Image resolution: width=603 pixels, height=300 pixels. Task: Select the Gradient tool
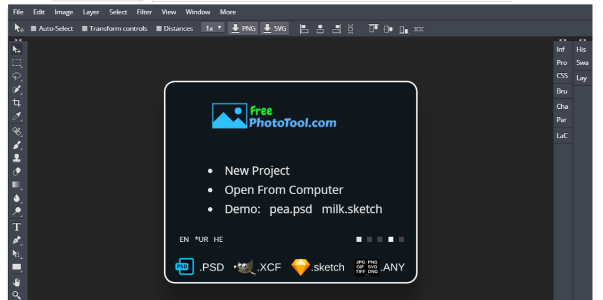click(16, 185)
